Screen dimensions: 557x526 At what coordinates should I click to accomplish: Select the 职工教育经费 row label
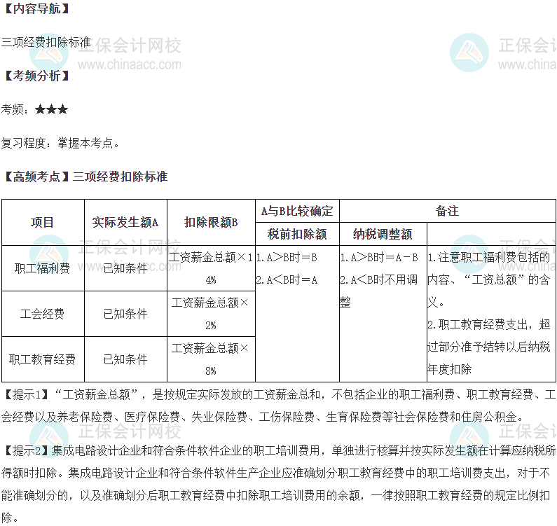(42, 359)
